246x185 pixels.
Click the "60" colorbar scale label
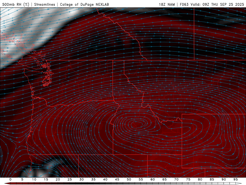click(x=153, y=179)
